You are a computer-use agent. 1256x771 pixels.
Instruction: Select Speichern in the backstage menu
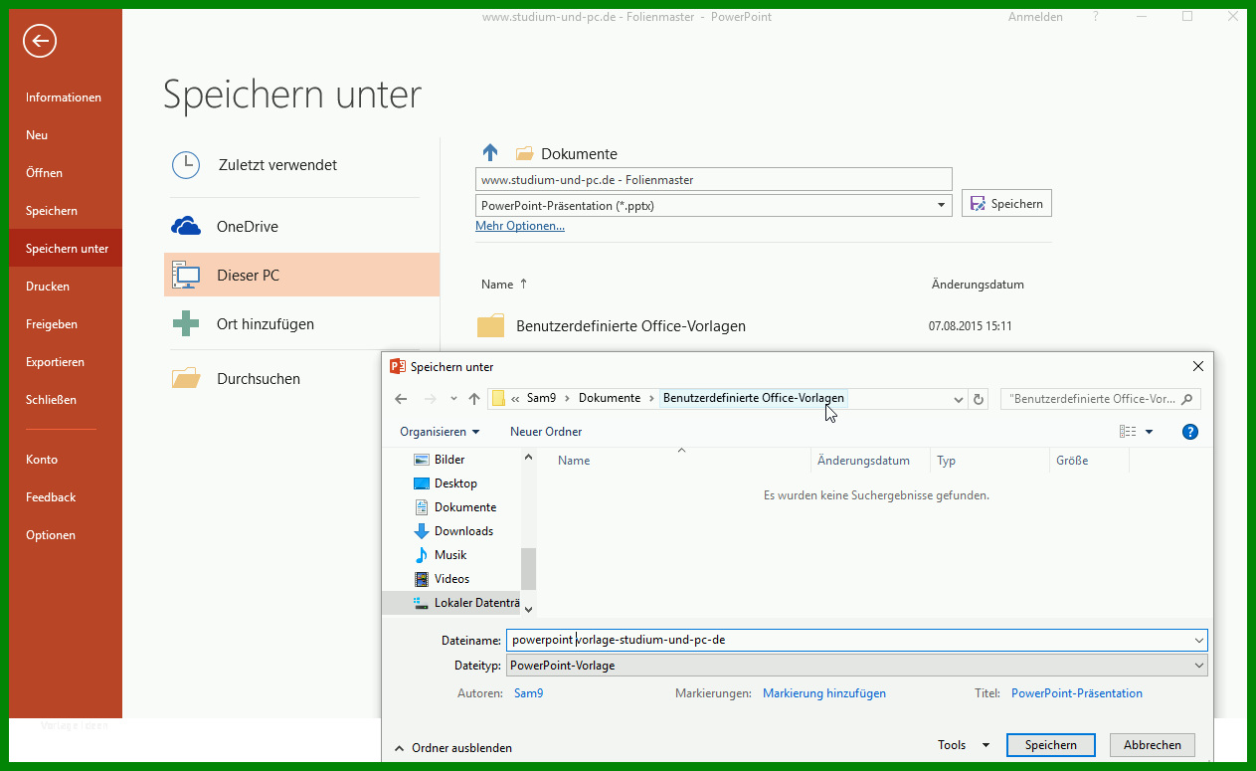click(x=52, y=211)
